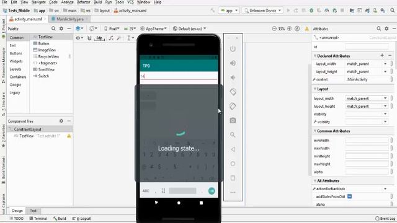This screenshot has width=397, height=223.
Task: Raise emulator volume with the volume up icon
Action: click(x=233, y=63)
